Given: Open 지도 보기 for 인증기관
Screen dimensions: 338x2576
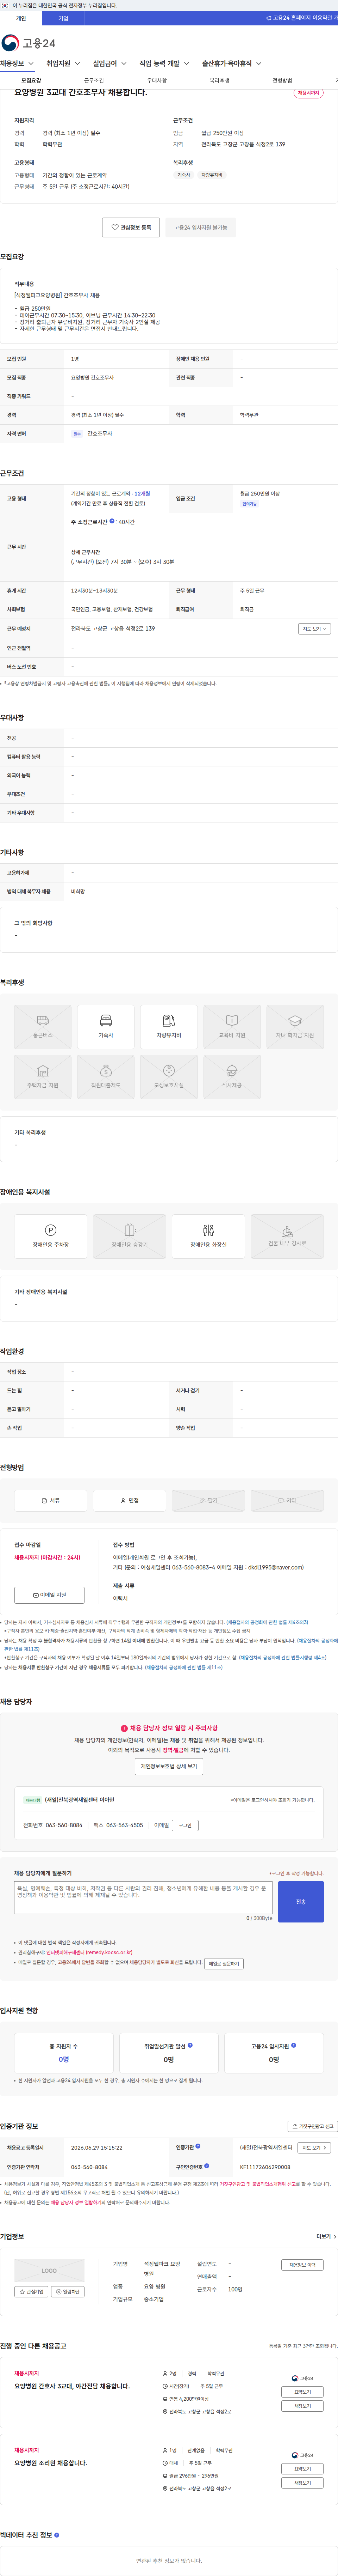Looking at the screenshot, I should 314,2147.
